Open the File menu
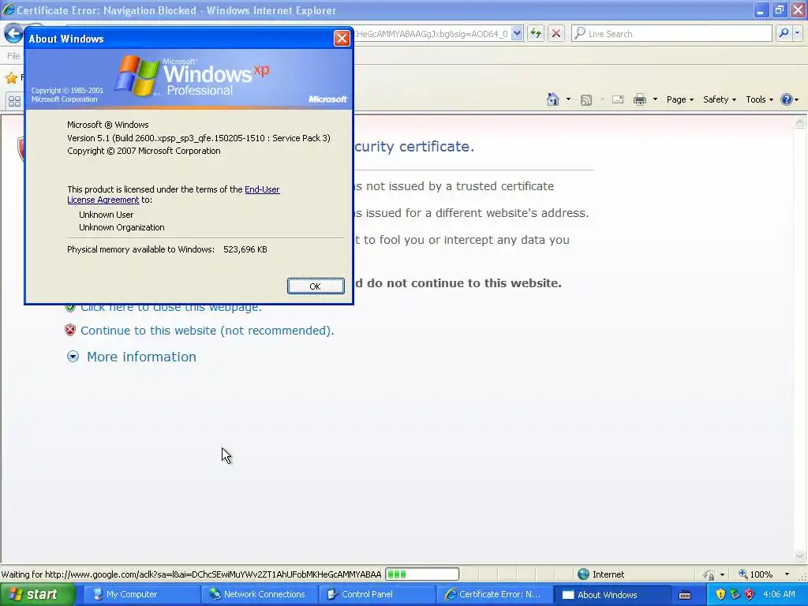808x606 pixels. coord(13,56)
